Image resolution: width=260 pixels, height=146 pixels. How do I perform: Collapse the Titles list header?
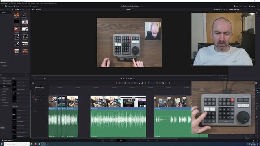pyautogui.click(x=28, y=78)
